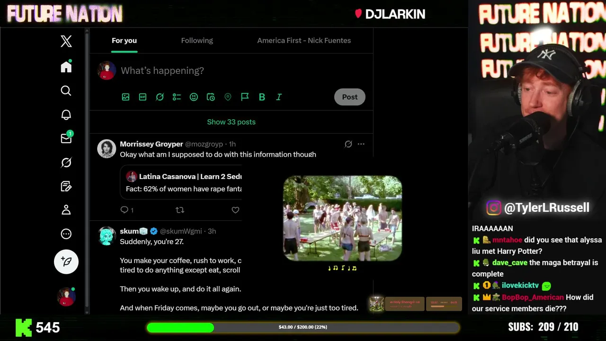Open account avatar at sidebar bottom
This screenshot has height=341, width=606.
point(66,296)
